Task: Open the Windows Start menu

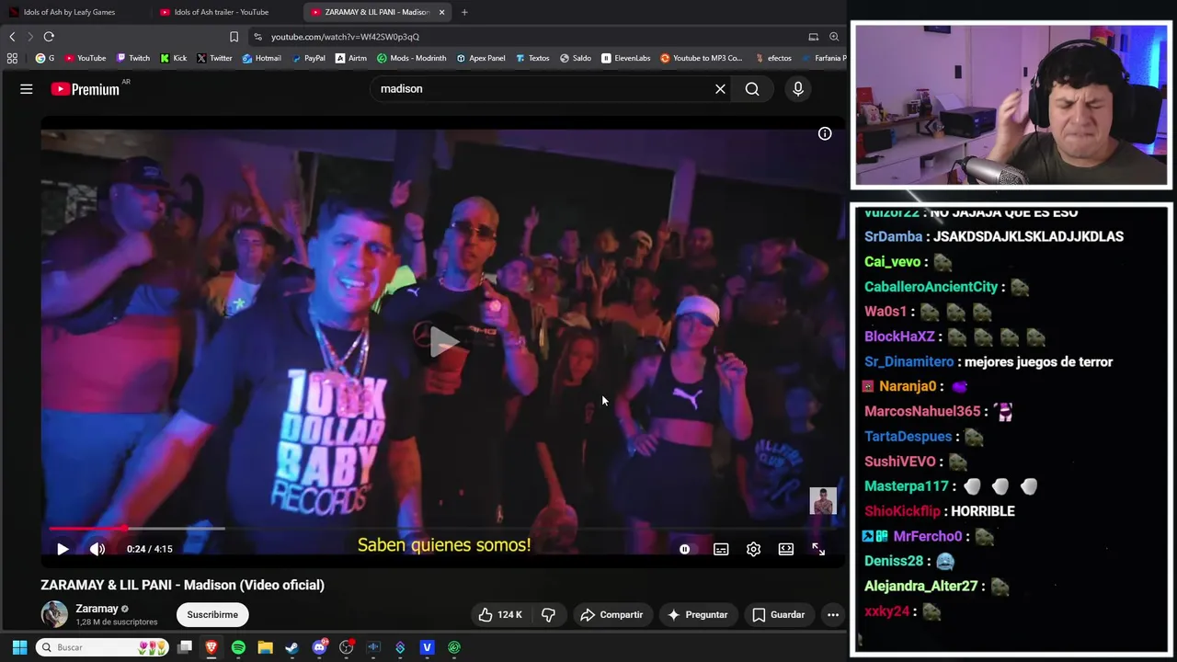Action: click(x=19, y=647)
